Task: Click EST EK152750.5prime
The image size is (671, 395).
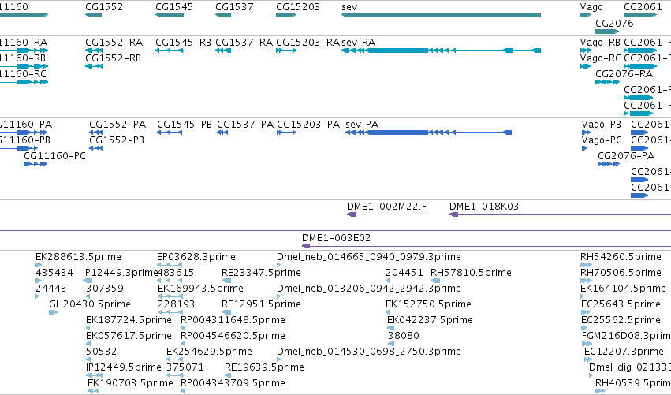Action: tap(388, 312)
